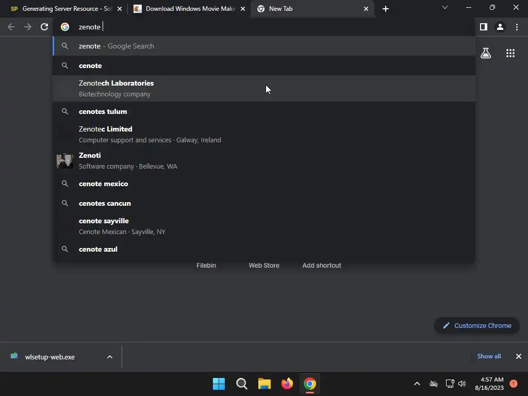Close the New Tab tab
The image size is (528, 396).
click(366, 9)
